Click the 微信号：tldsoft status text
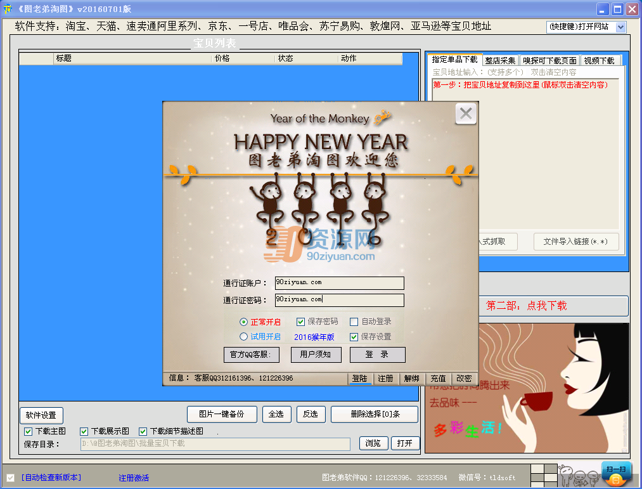The image size is (642, 489). pyautogui.click(x=487, y=478)
